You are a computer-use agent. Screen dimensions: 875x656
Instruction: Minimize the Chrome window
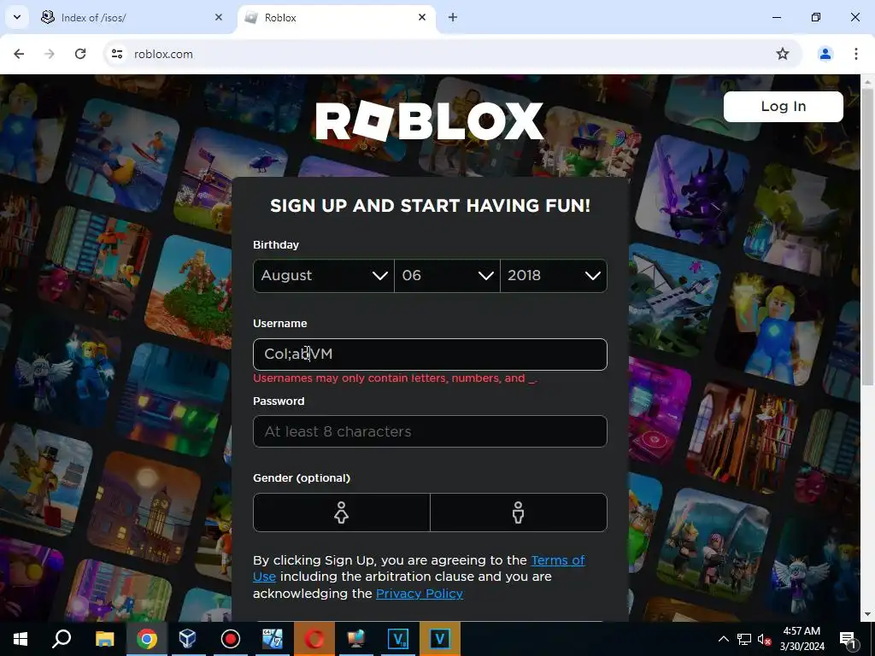pos(776,17)
